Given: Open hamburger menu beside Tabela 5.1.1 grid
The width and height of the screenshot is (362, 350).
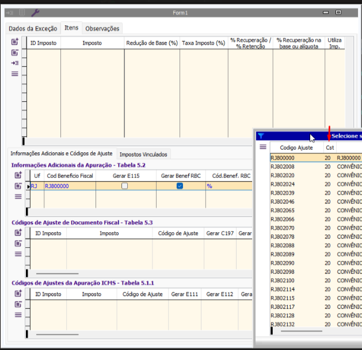Looking at the screenshot, I should (x=18, y=314).
